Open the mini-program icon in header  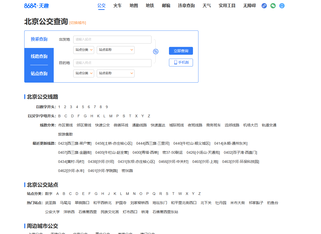264,6
